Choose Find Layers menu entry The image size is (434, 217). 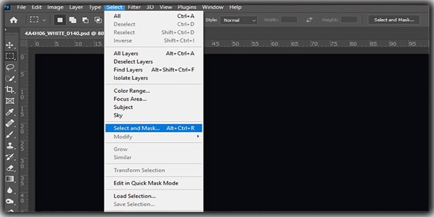[x=154, y=70]
